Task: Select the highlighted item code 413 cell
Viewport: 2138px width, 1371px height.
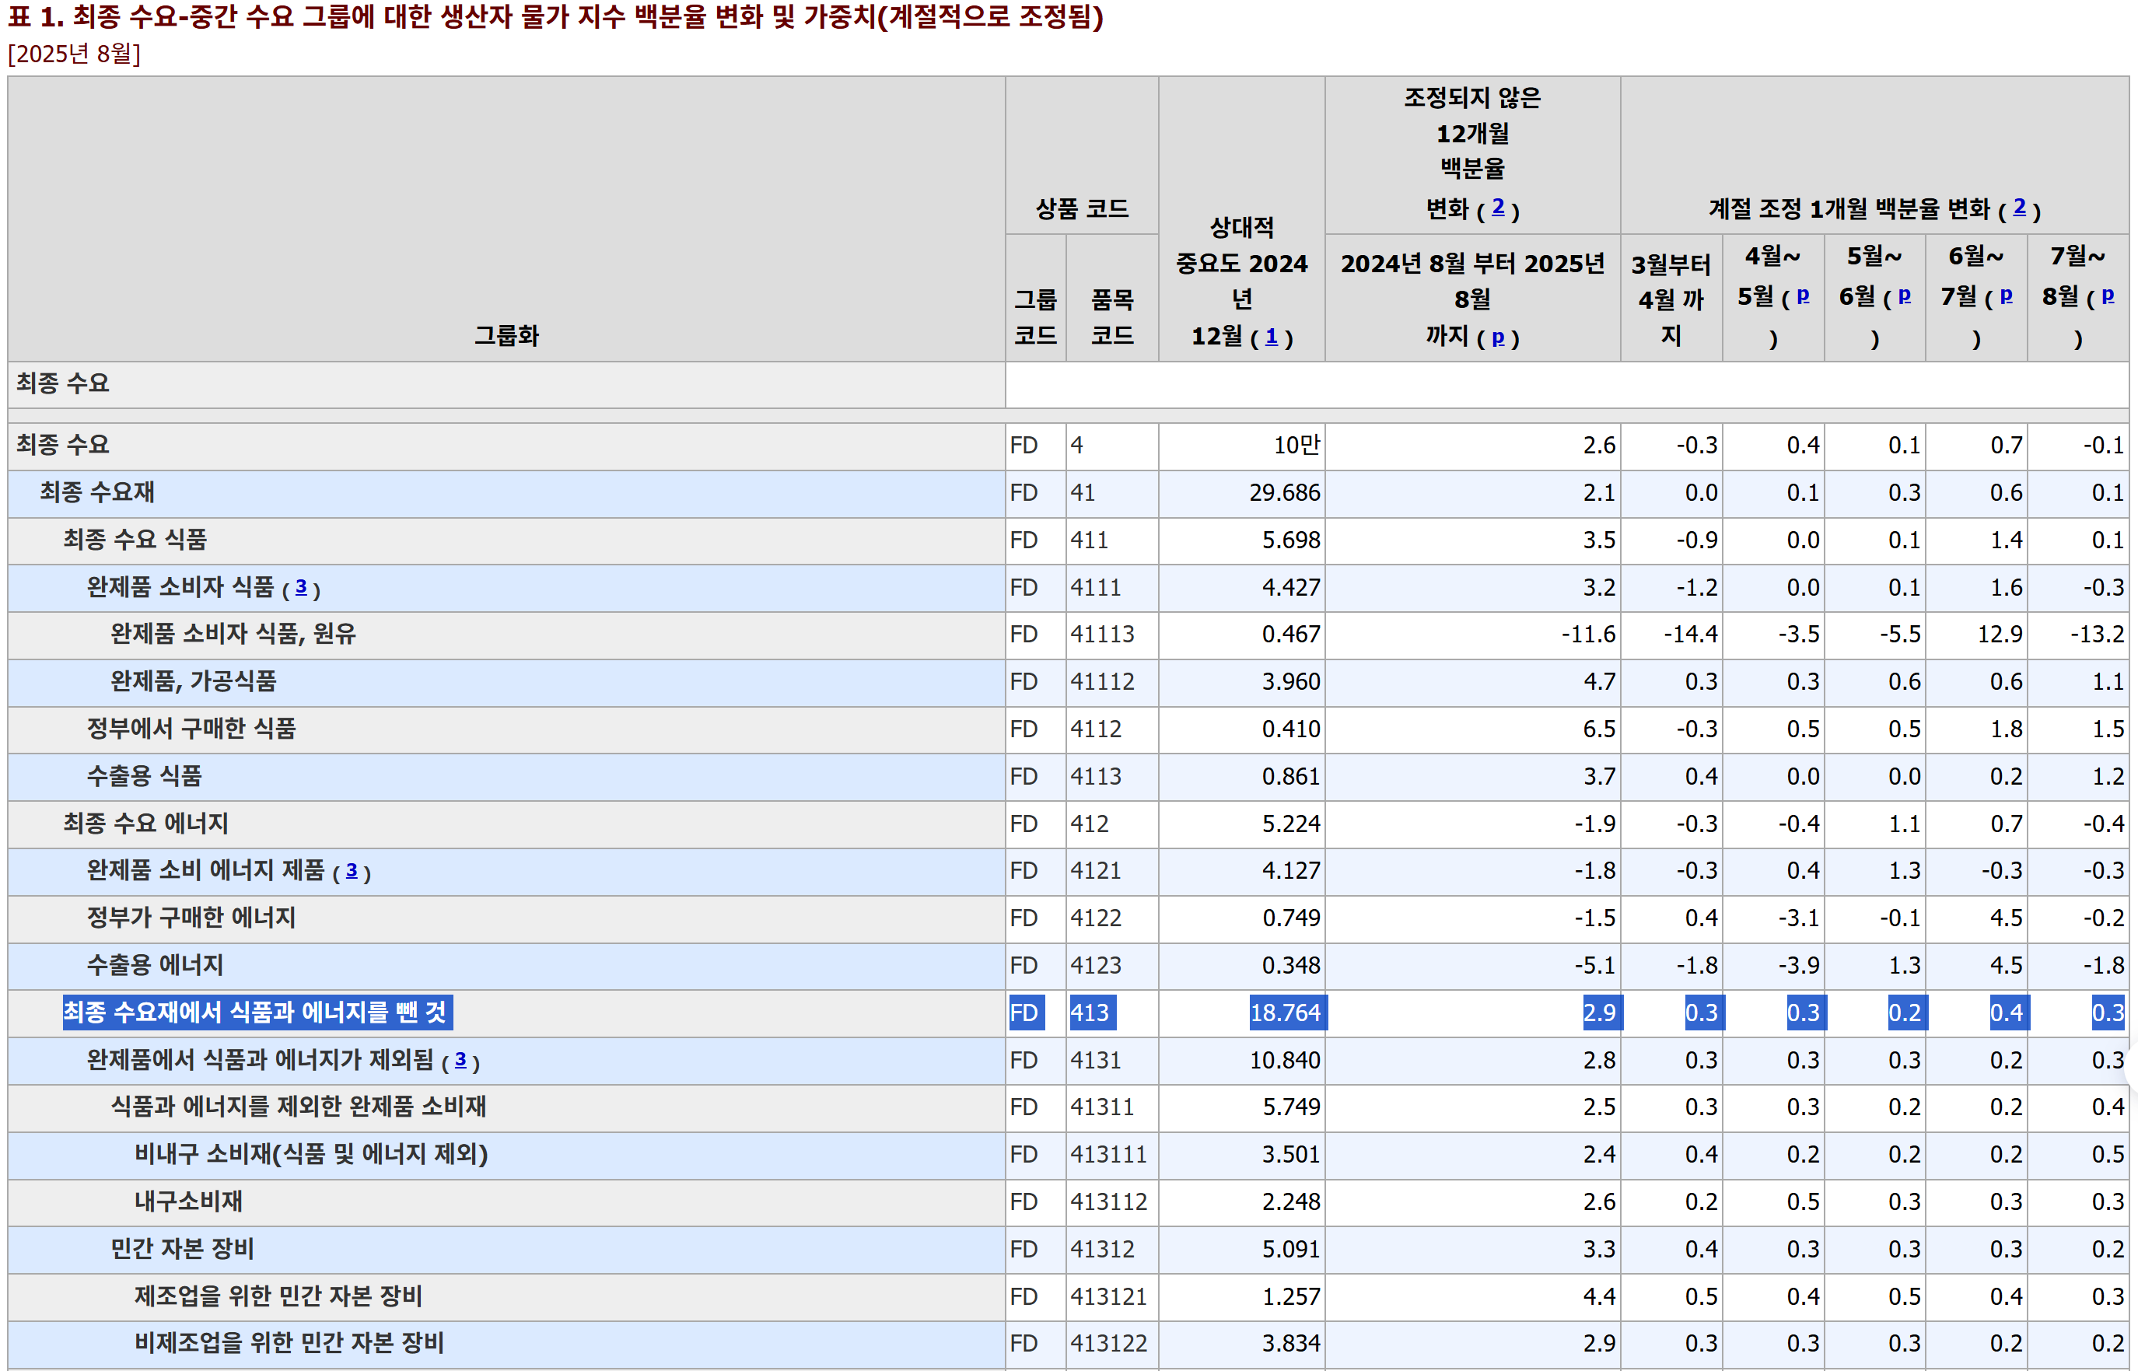Action: [1090, 1013]
